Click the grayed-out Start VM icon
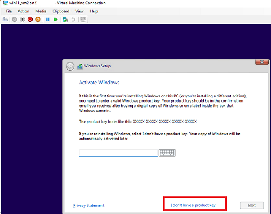This screenshot has width=271, height=214. coord(15,20)
